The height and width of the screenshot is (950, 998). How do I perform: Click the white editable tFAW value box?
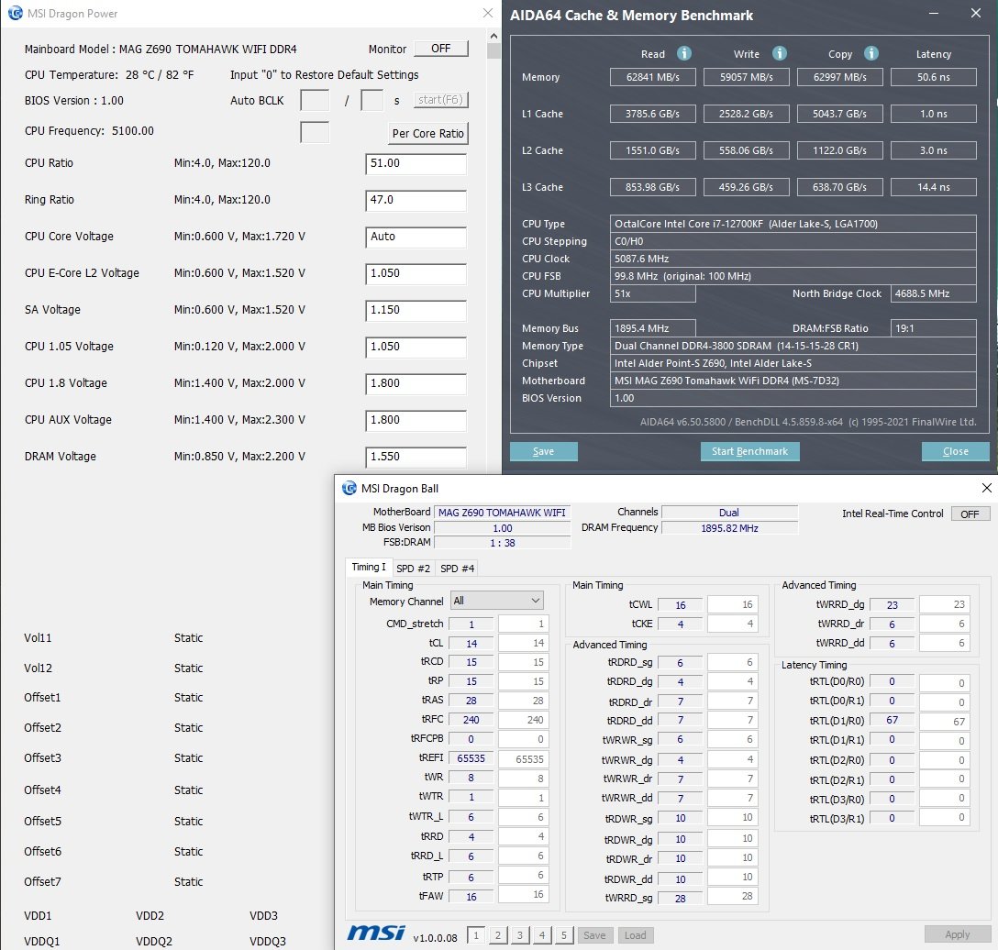tap(523, 894)
